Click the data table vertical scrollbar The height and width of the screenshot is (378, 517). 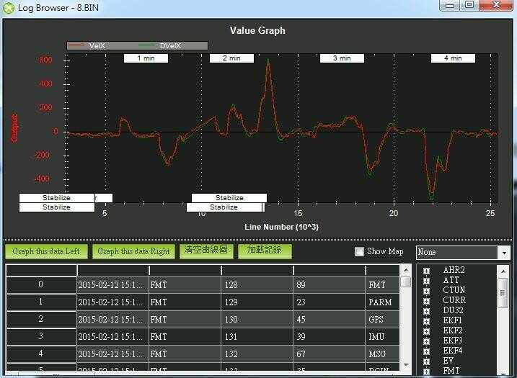pos(406,324)
